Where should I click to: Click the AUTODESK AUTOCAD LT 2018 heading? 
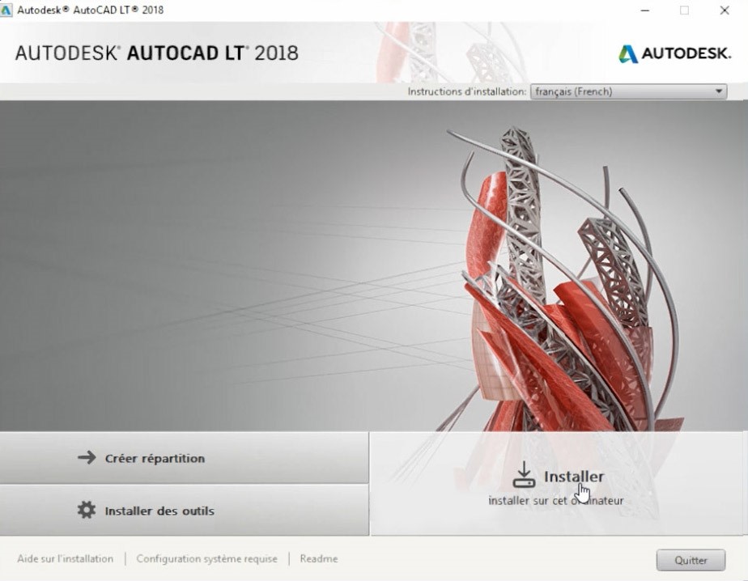[156, 53]
